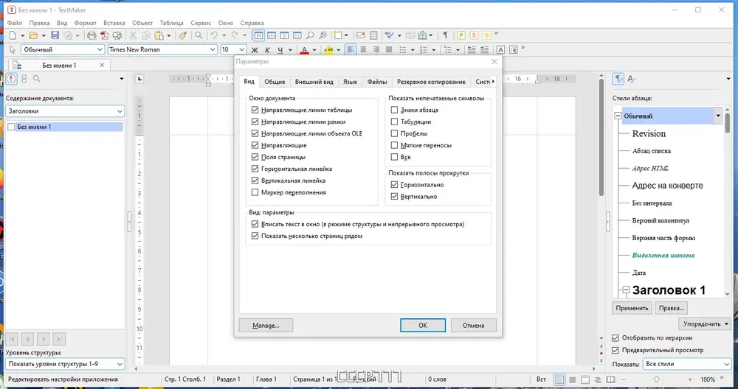The image size is (738, 389).
Task: Uncheck Направляющие линии таблицы
Action: pyautogui.click(x=255, y=110)
